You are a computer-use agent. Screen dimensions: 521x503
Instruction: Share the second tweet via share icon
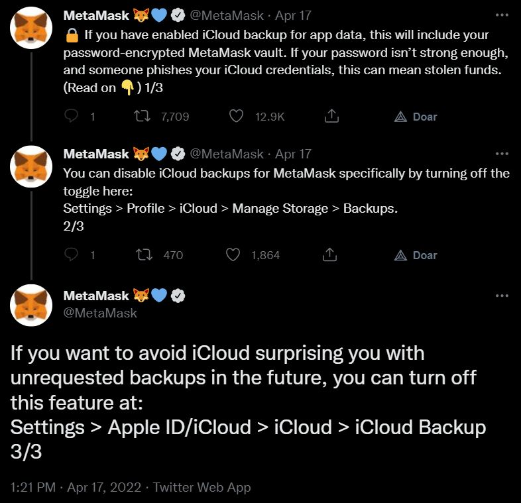[x=329, y=254]
